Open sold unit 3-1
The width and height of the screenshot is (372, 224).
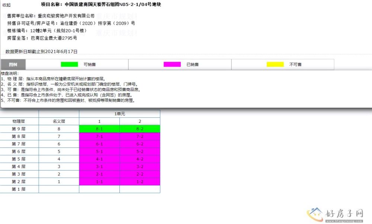point(99,167)
